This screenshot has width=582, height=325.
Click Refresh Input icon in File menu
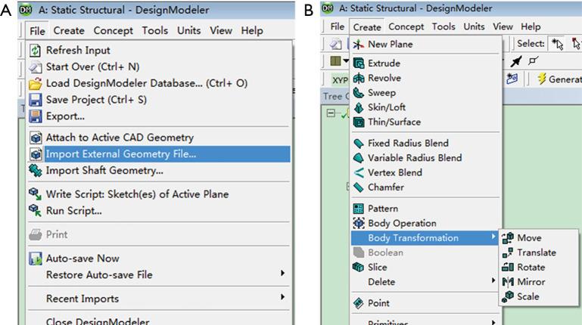point(36,50)
